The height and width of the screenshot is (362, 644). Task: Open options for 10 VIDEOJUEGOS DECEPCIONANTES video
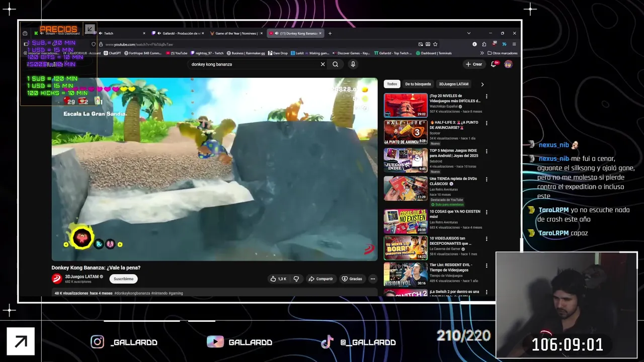click(x=486, y=239)
